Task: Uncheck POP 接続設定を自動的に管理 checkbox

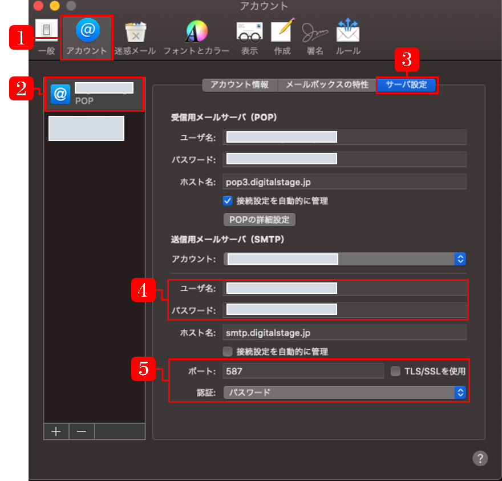Action: [228, 201]
